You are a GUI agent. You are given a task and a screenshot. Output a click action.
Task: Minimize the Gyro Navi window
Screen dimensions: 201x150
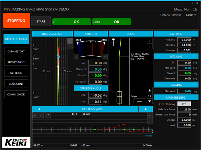[193, 4]
